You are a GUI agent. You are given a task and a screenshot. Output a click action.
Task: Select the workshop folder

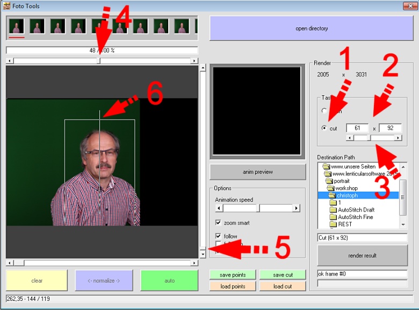click(346, 188)
